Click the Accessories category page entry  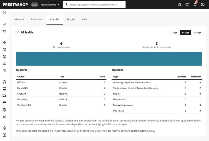tap(123, 105)
